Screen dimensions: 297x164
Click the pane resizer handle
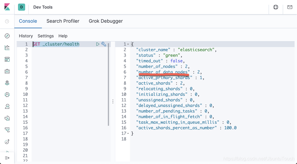click(113, 101)
